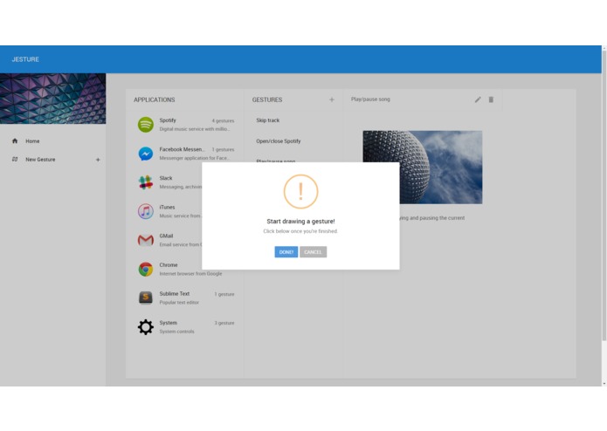Screen dimensions: 607x431
Task: Click the Sublime Text name label
Action: coord(175,294)
